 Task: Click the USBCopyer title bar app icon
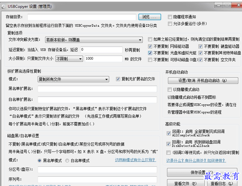click(3, 7)
